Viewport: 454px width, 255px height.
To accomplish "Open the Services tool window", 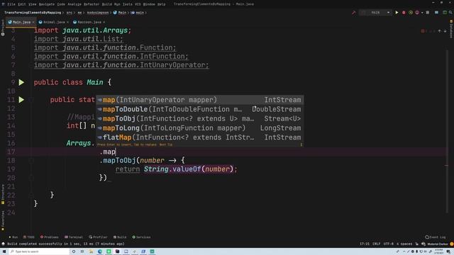I will (x=141, y=237).
